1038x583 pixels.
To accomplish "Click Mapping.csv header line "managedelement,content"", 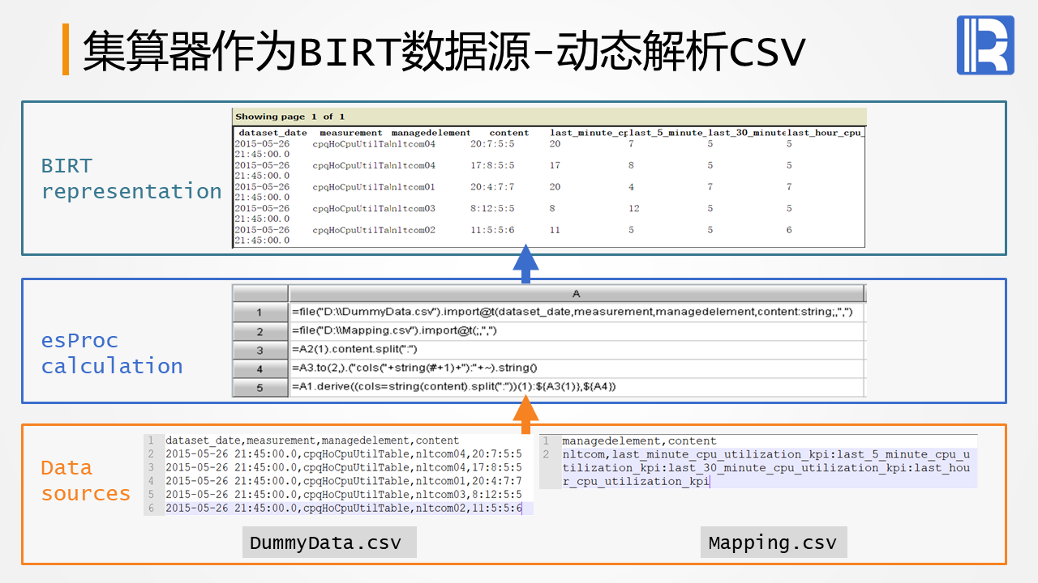I will point(640,441).
